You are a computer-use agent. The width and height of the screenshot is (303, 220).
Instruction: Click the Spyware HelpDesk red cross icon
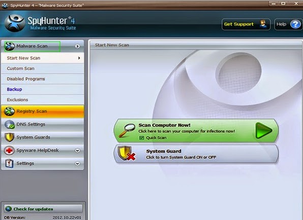point(9,151)
